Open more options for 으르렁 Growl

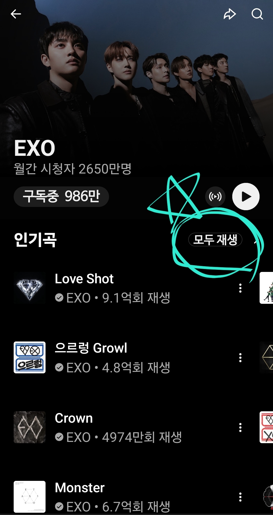click(x=240, y=358)
